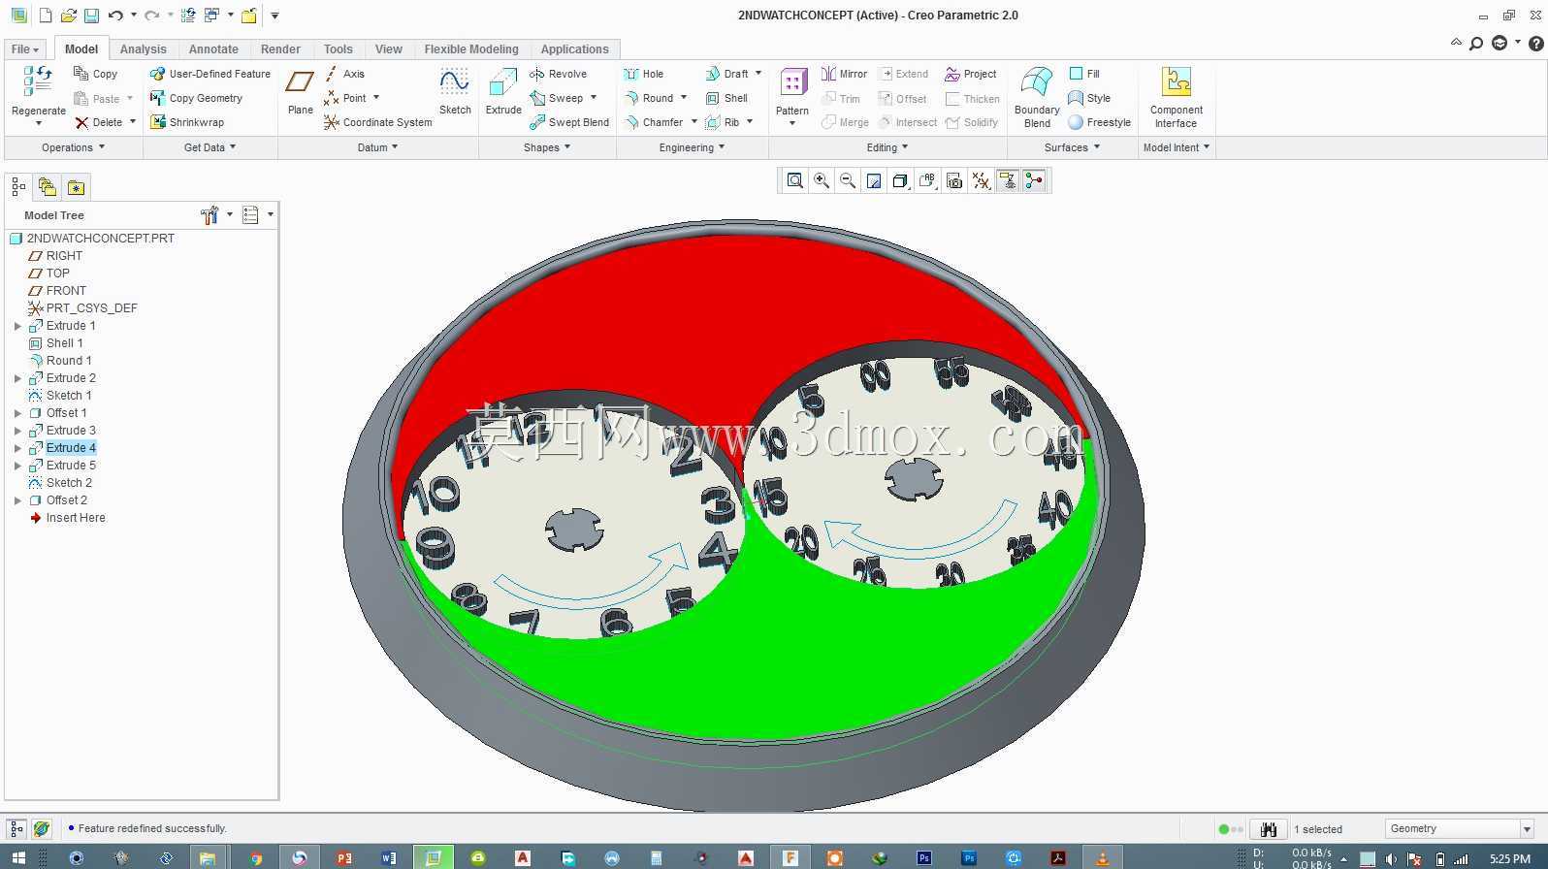Open the Operations group dropdown
Viewport: 1548px width, 869px height.
[x=73, y=147]
